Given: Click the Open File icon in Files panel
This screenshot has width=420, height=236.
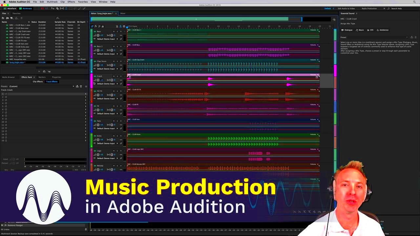Looking at the screenshot, I should [3, 18].
